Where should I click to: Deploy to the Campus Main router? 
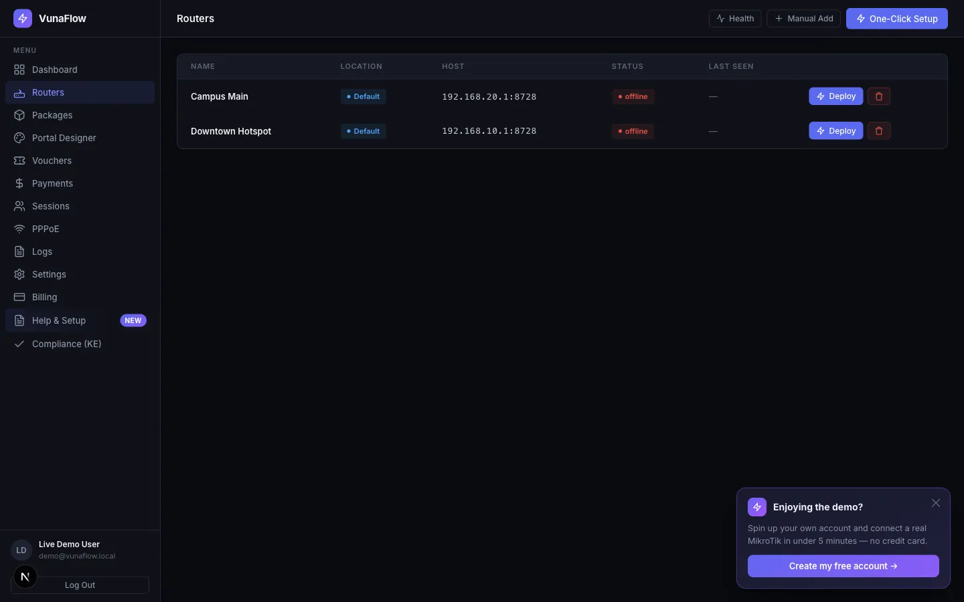[x=836, y=96]
